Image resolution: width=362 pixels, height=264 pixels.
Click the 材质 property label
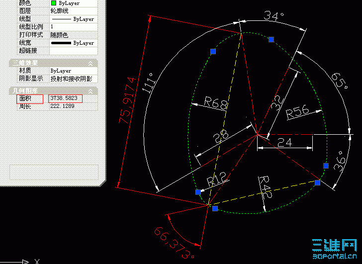[x=25, y=71]
